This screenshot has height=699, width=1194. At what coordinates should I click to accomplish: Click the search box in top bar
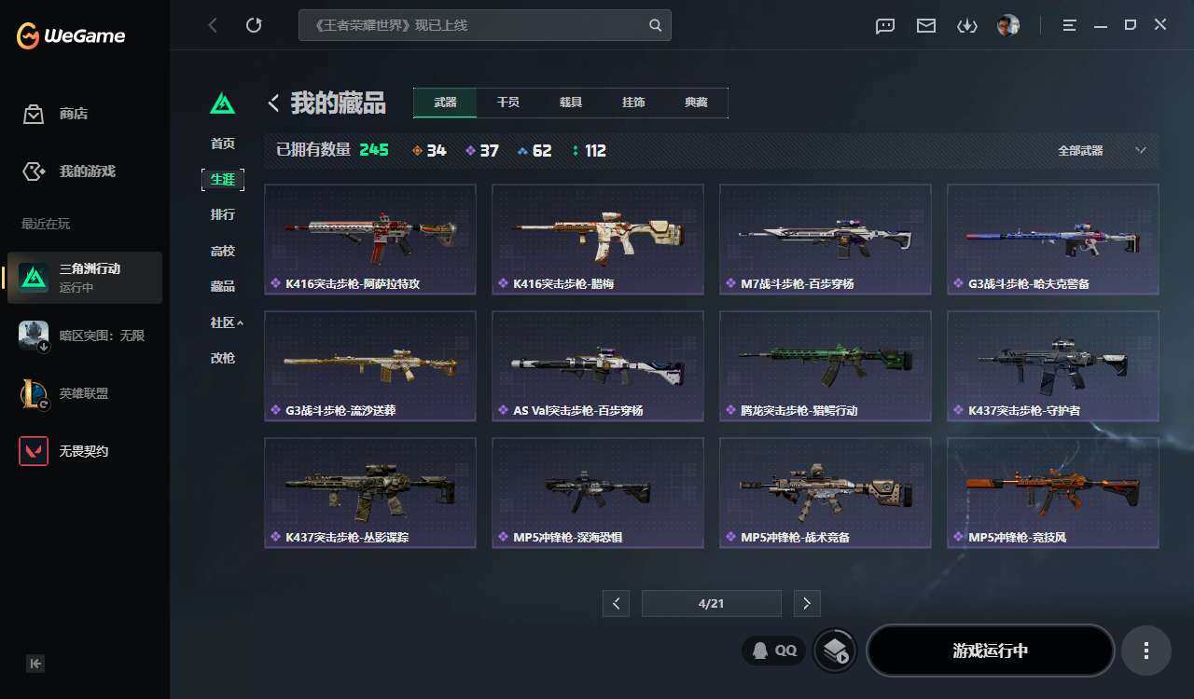(485, 25)
